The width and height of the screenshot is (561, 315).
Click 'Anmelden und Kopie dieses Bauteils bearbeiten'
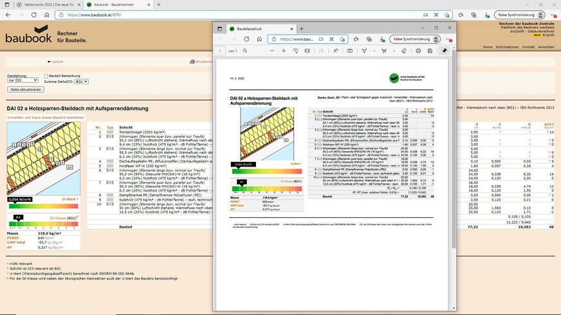click(45, 118)
